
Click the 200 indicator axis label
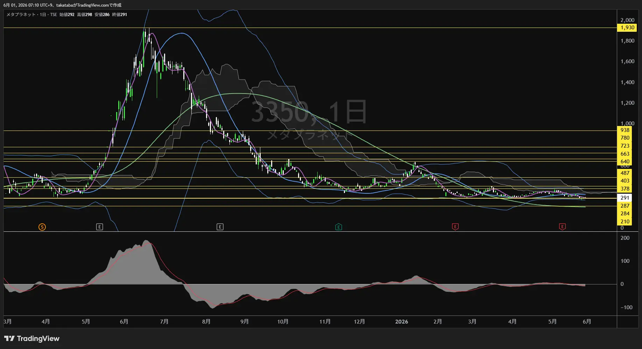(x=625, y=238)
